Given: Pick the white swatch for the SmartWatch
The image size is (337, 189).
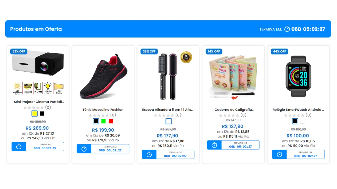Looking at the screenshot, I should [x=303, y=121].
